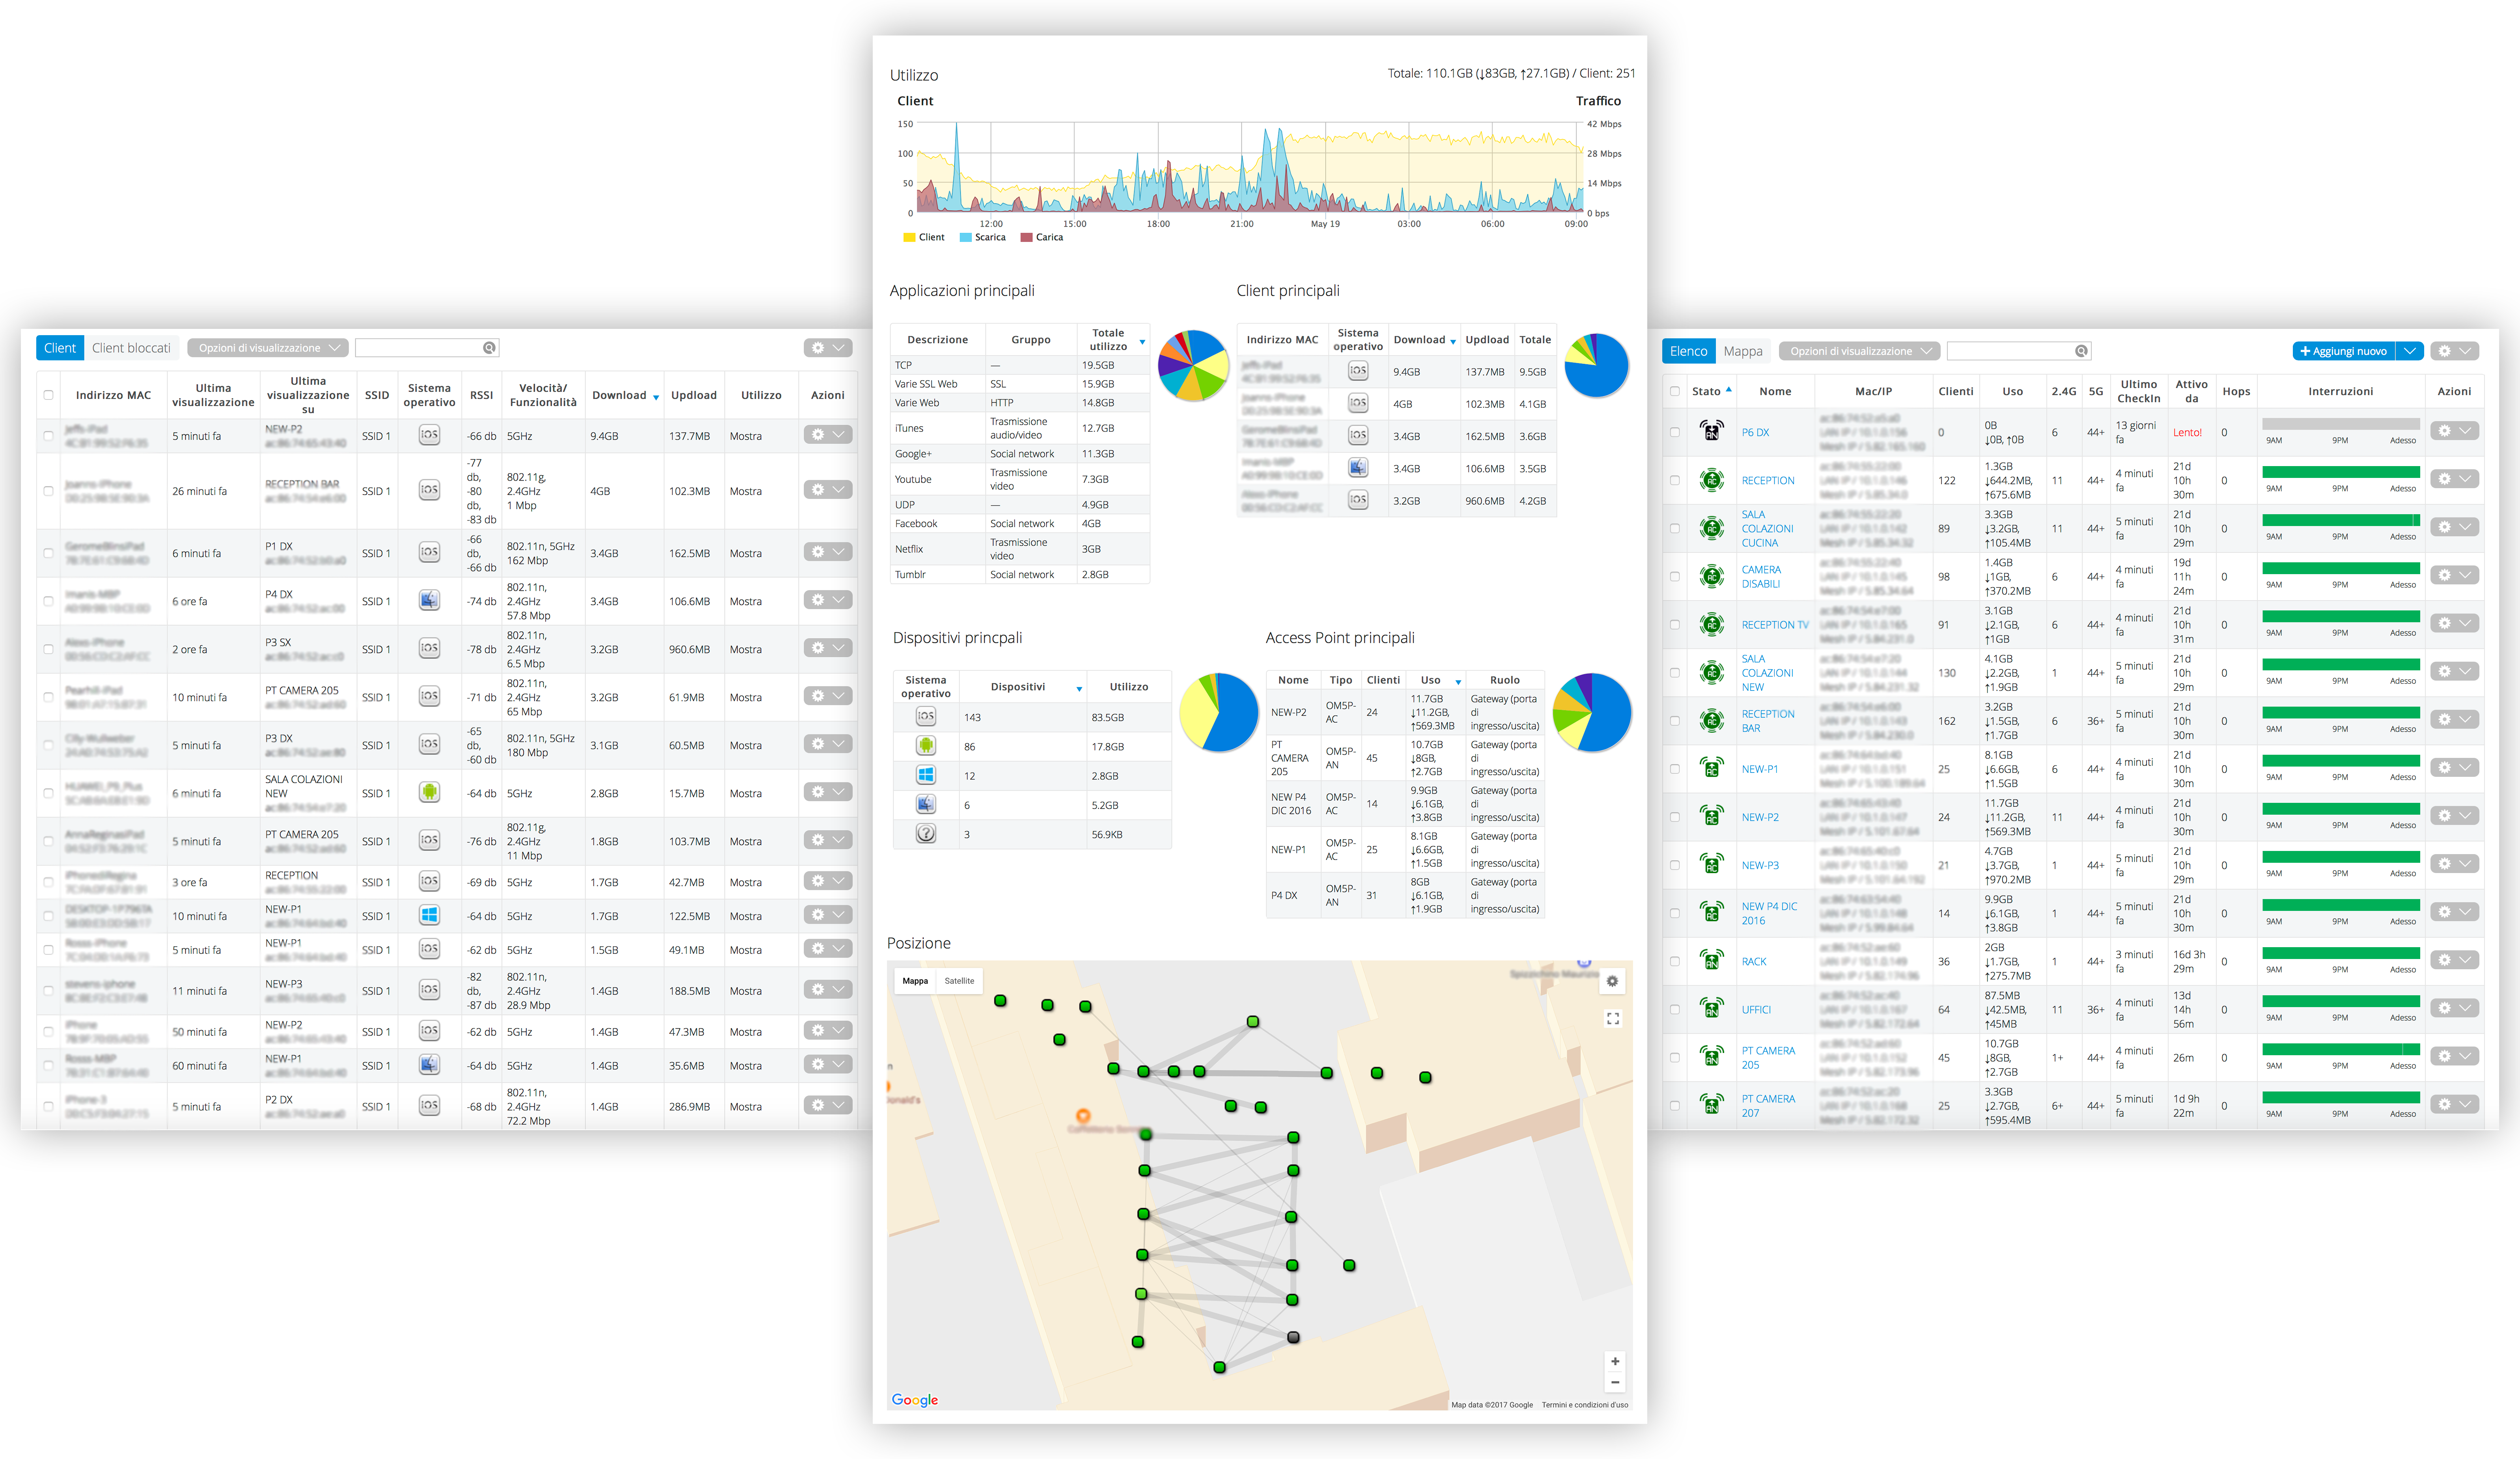
Task: Open the RECEPTION access point link
Action: 1767,481
